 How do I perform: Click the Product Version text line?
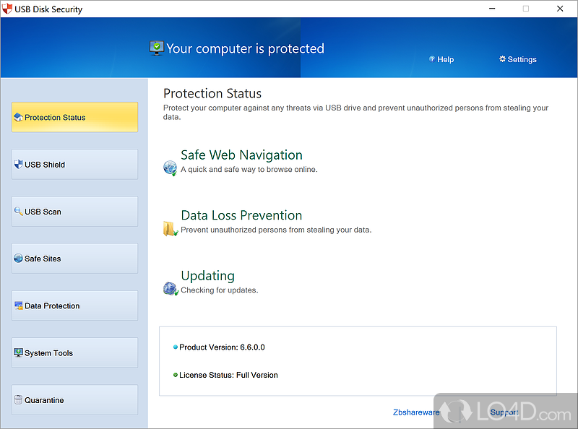point(222,347)
